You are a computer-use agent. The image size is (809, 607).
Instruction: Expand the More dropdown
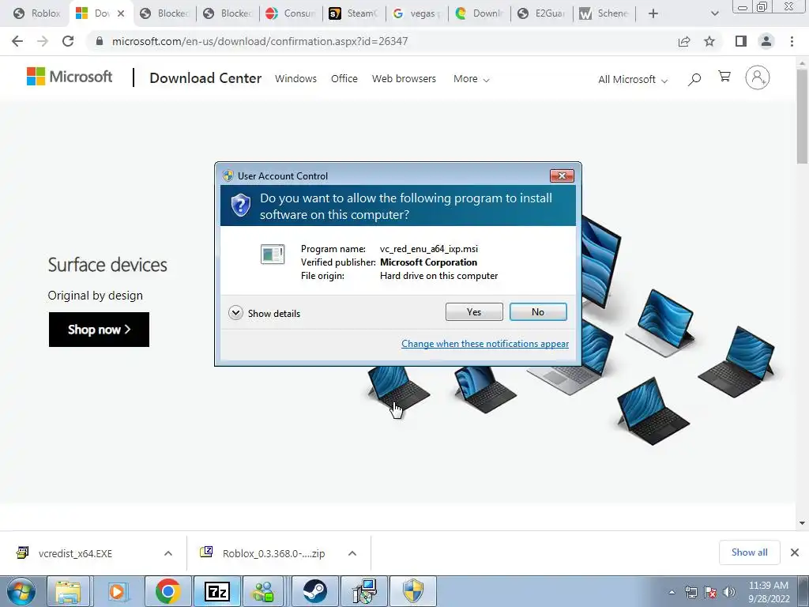pos(471,78)
